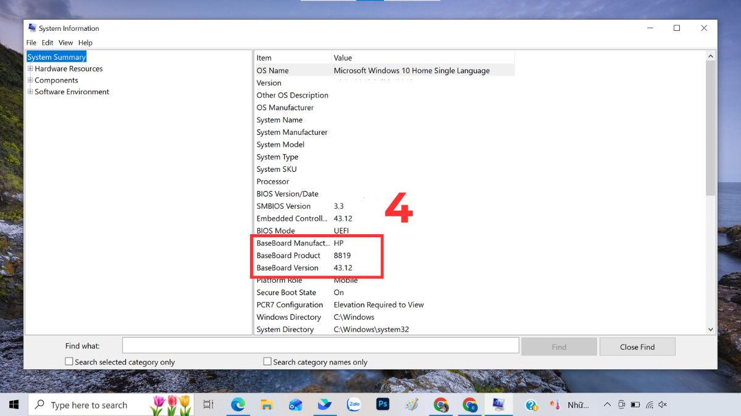
Task: Open the Paint palette icon on taskbar
Action: [x=412, y=405]
